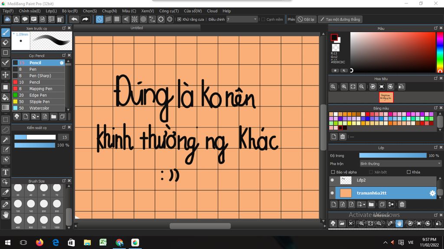Open the Chỉnh sửa(E) menu
The height and width of the screenshot is (249, 444).
(29, 11)
